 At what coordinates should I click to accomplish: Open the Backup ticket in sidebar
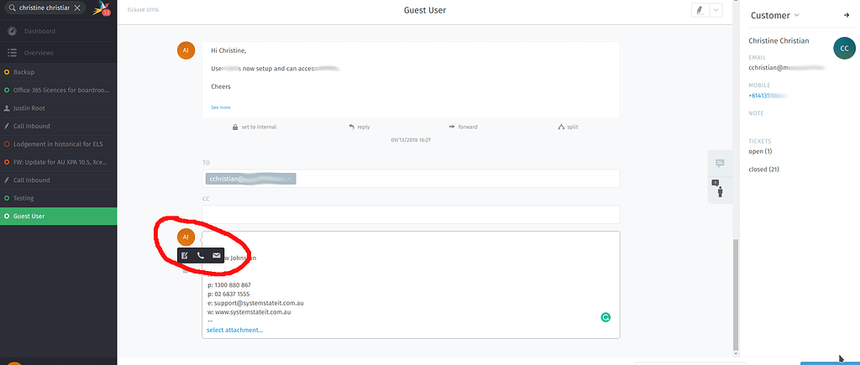click(58, 72)
